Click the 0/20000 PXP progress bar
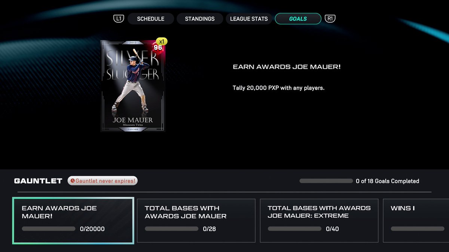Image resolution: width=449 pixels, height=252 pixels. tap(49, 229)
